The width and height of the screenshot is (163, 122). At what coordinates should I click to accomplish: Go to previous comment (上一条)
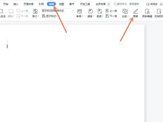(22, 11)
